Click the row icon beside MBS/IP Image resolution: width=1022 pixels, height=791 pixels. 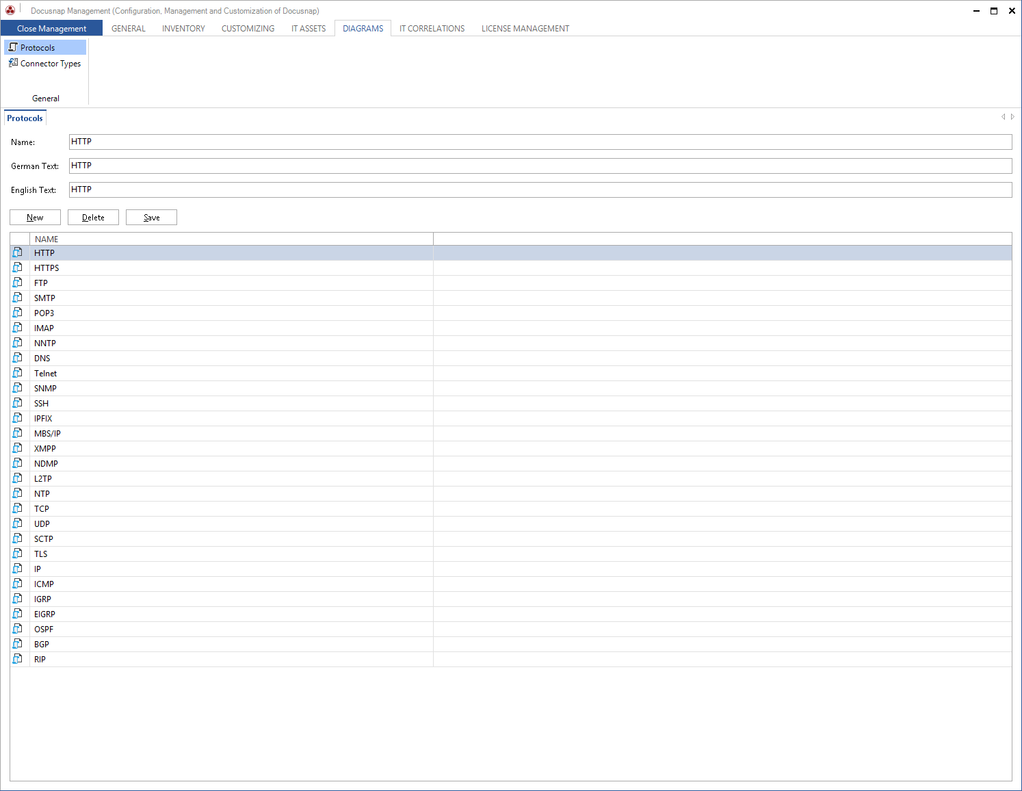coord(18,433)
